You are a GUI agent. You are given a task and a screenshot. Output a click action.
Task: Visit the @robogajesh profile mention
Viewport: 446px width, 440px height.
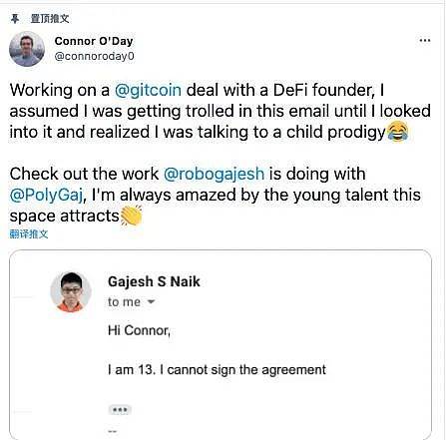pos(215,174)
